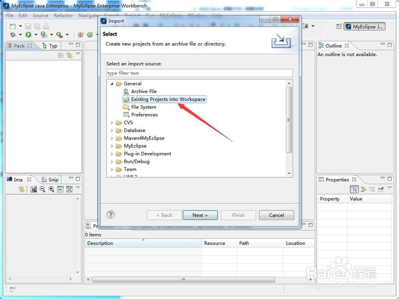Viewport: 399px width, 299px height.
Task: Expand the Team folder
Action: (112, 169)
